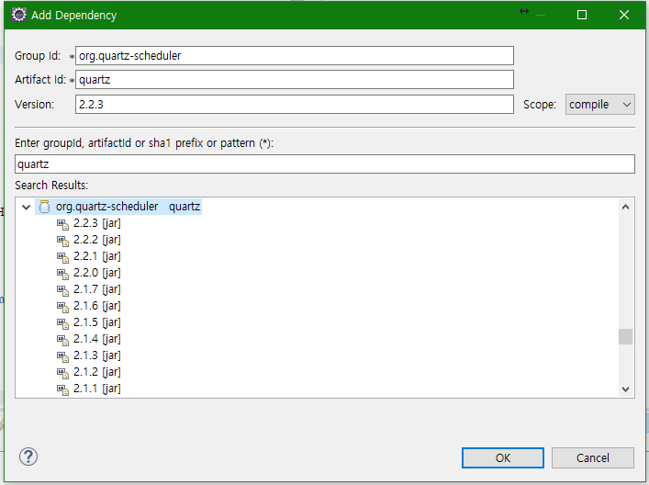Click the file icon beside 2.1.3 [jar]
The height and width of the screenshot is (485, 649).
click(62, 357)
